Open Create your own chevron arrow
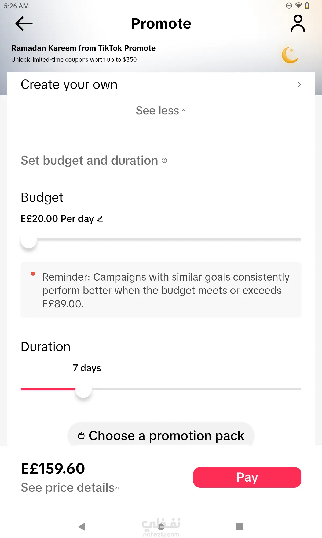 (299, 84)
